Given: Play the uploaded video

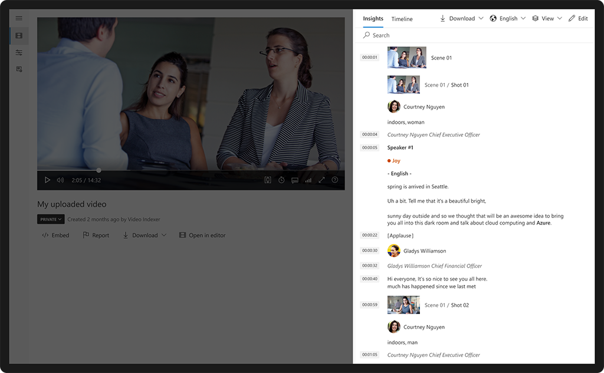Looking at the screenshot, I should (47, 180).
